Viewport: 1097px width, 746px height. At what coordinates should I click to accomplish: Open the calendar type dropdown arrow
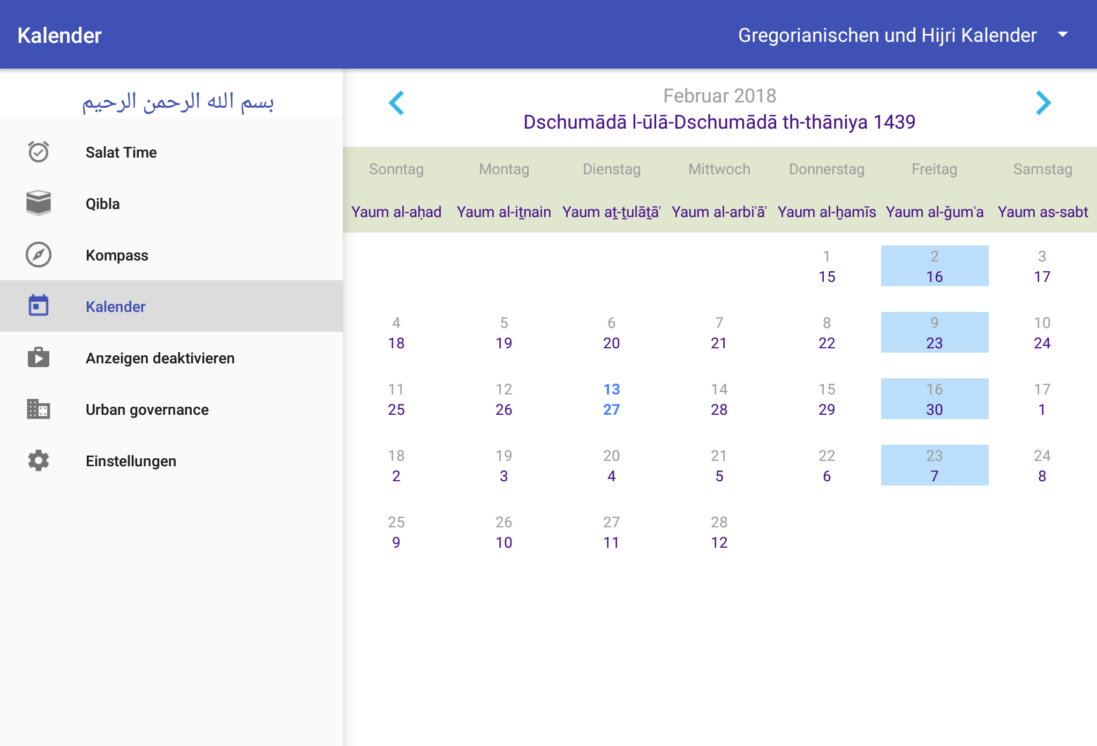(1063, 35)
